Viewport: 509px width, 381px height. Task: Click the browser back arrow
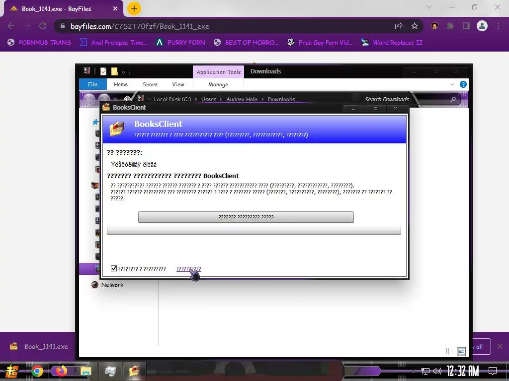coord(11,26)
